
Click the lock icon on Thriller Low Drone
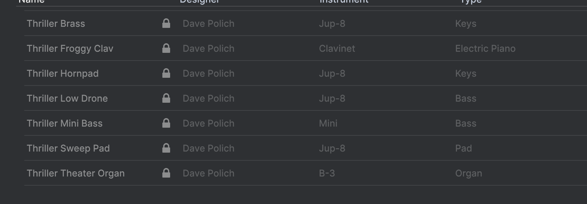(x=166, y=98)
